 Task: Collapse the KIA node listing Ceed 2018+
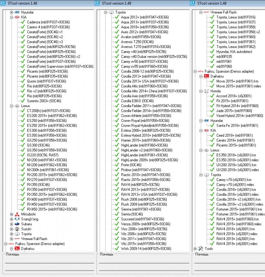201,130
